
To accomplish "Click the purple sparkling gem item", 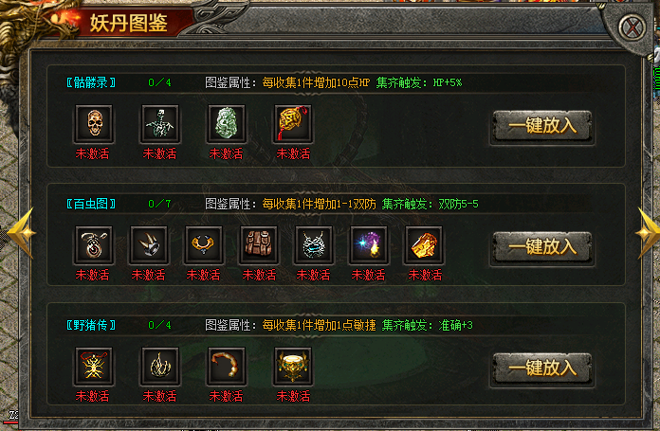I will 369,244.
